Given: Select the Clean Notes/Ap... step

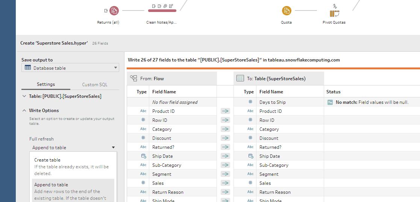Looking at the screenshot, I should coord(162,10).
